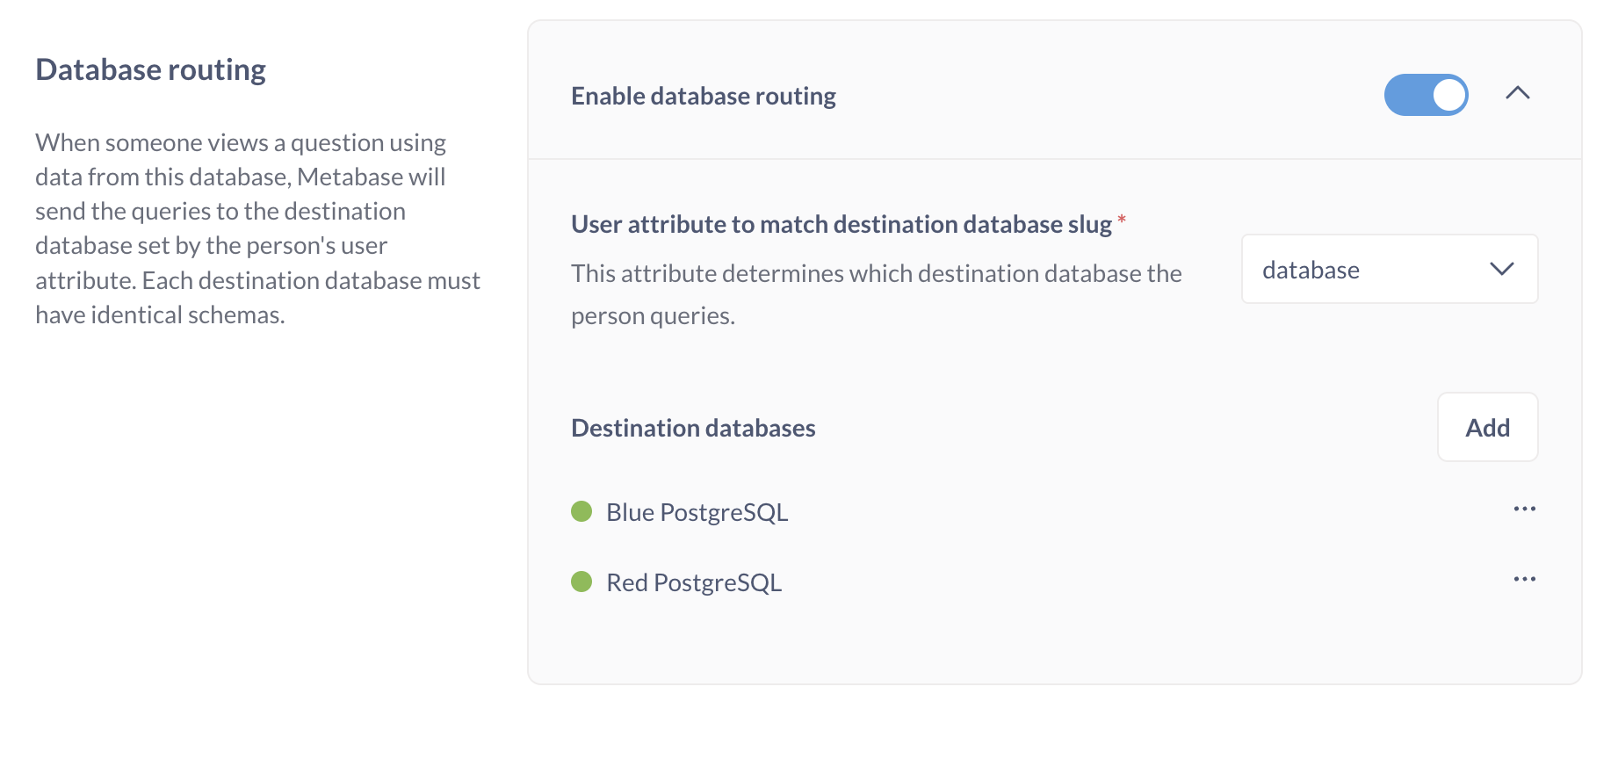
Task: Open the user attribute dropdown showing database
Action: (1389, 270)
